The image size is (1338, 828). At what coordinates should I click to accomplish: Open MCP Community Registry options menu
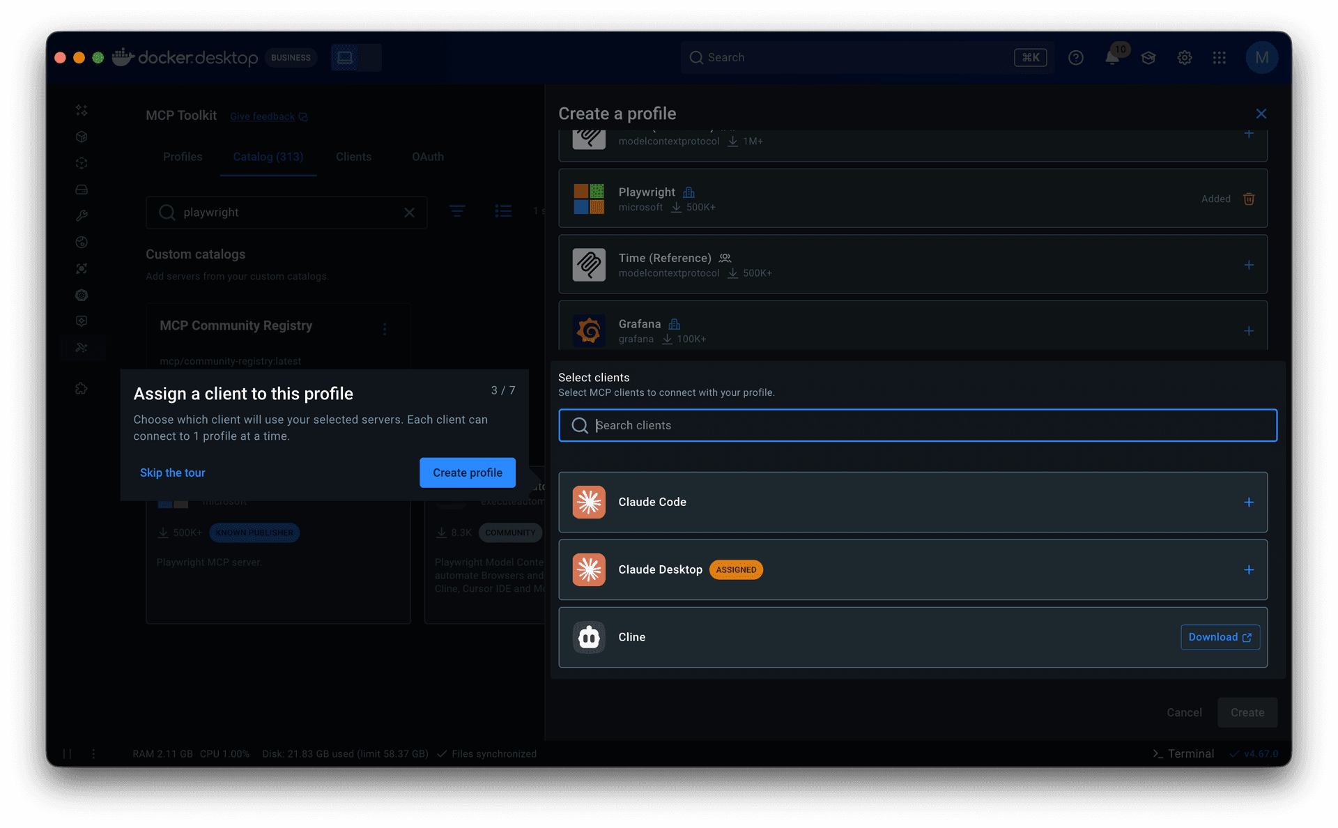coord(385,329)
